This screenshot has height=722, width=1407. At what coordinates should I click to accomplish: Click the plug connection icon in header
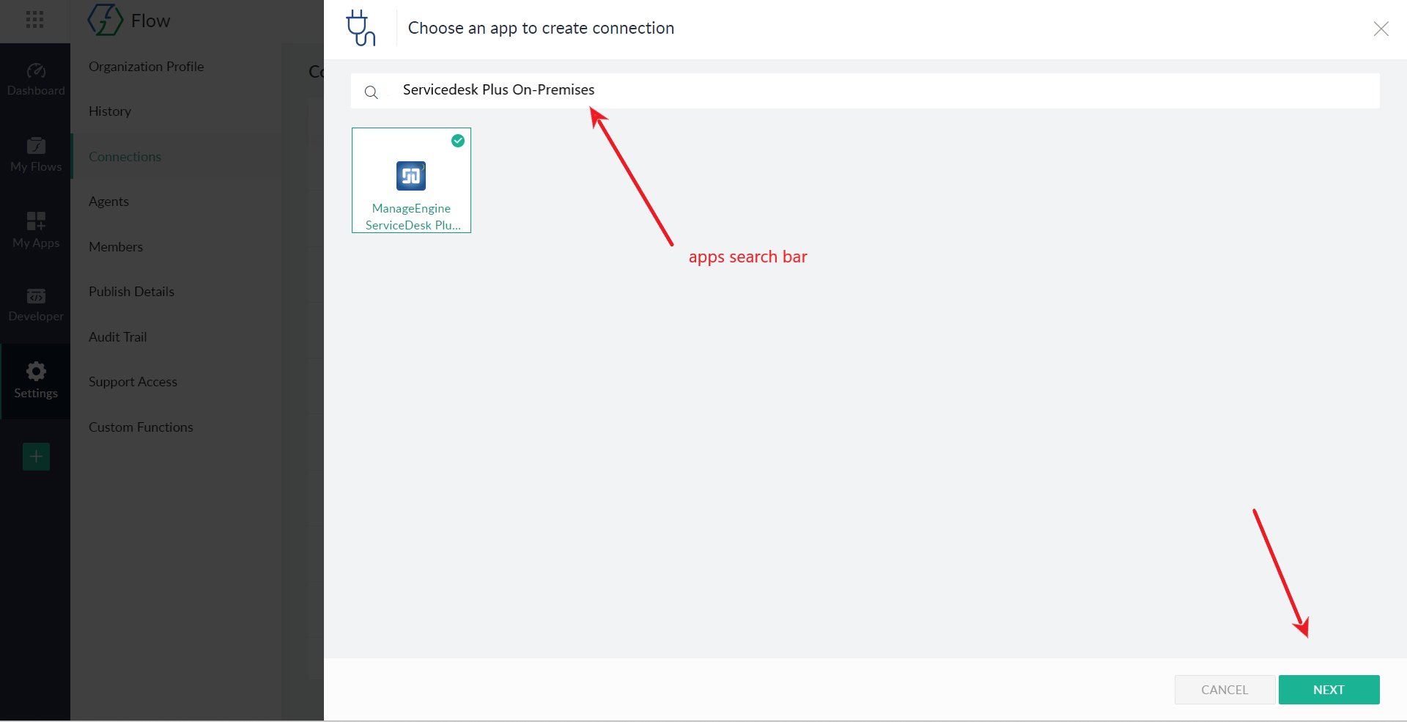[x=361, y=28]
